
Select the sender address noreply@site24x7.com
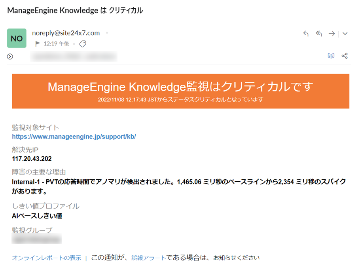click(x=66, y=33)
